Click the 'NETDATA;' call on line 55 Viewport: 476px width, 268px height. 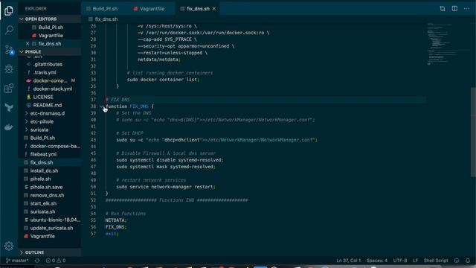click(x=116, y=220)
